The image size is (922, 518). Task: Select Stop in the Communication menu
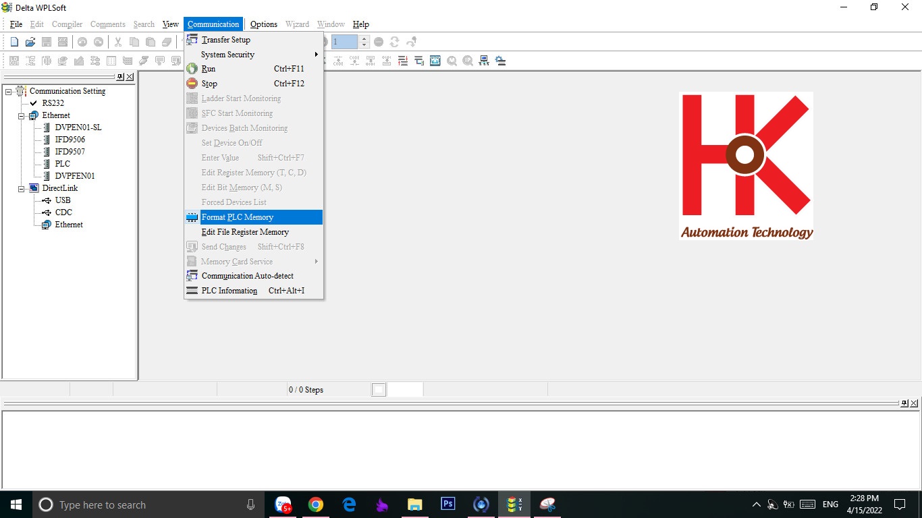click(253, 84)
